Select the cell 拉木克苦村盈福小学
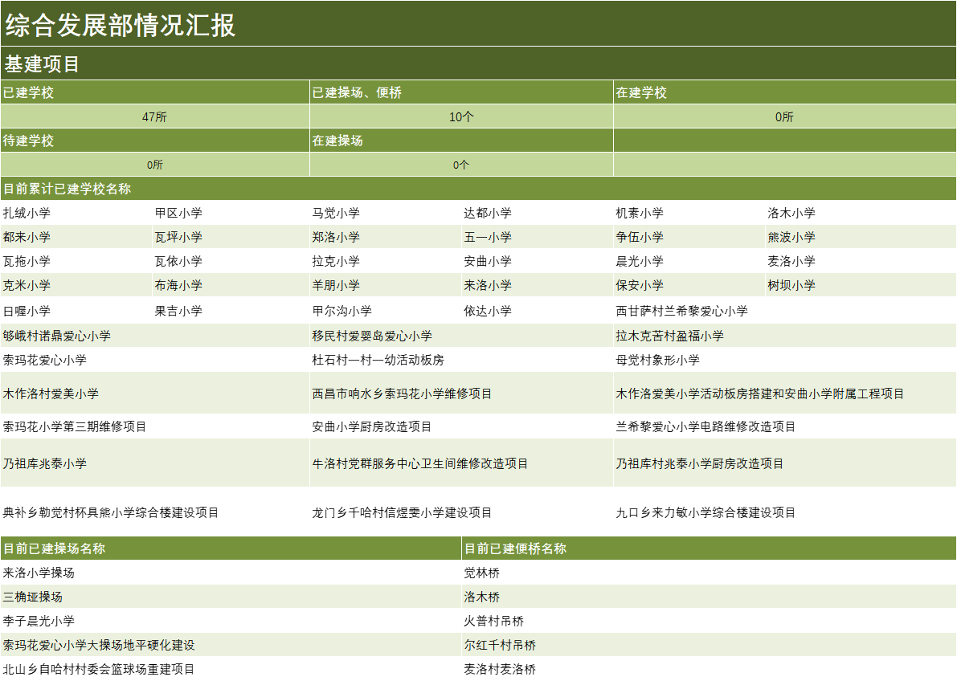 [785, 336]
